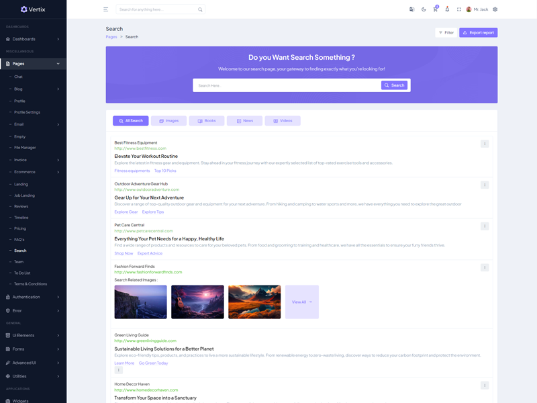Open the settings gear icon

pos(495,9)
